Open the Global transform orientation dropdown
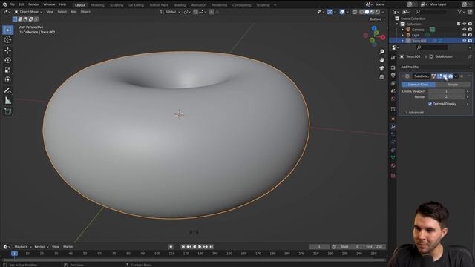Image resolution: width=475 pixels, height=267 pixels. click(170, 12)
